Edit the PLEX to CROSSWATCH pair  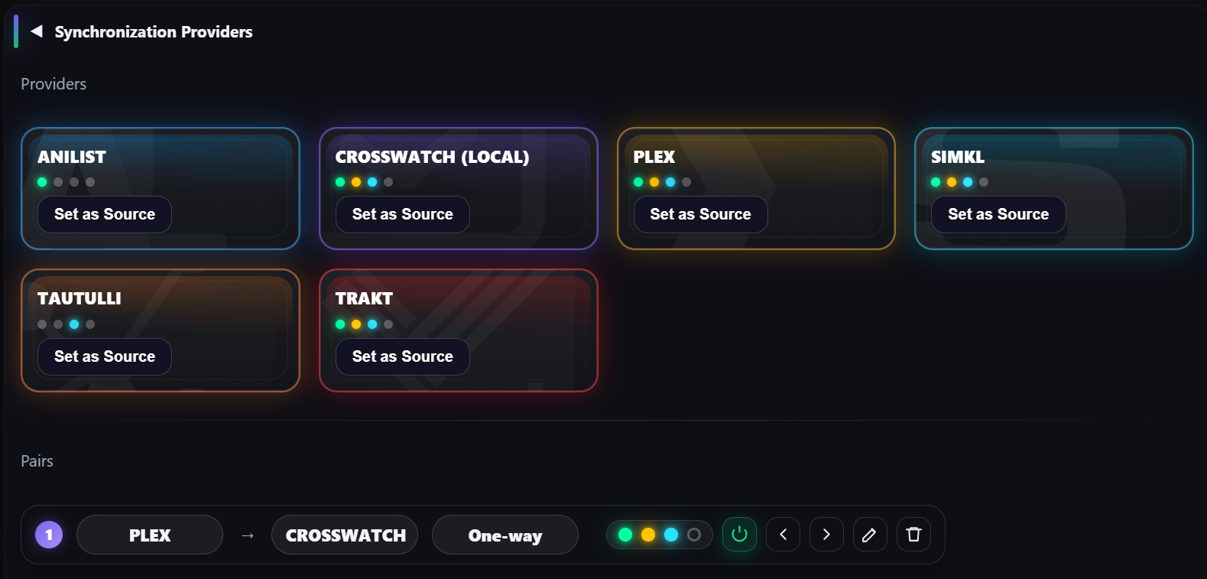(869, 535)
